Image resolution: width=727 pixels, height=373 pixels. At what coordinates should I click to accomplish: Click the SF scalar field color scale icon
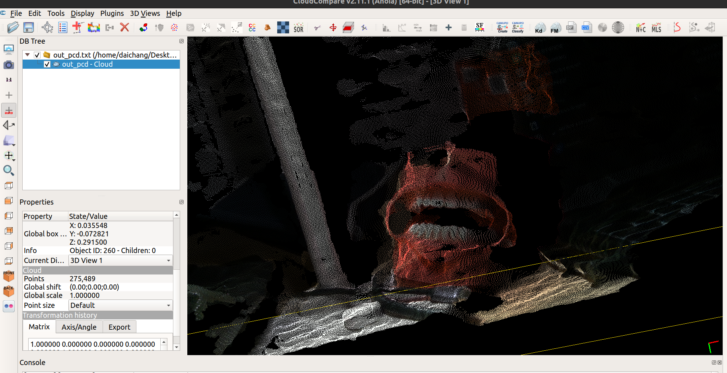click(x=480, y=27)
